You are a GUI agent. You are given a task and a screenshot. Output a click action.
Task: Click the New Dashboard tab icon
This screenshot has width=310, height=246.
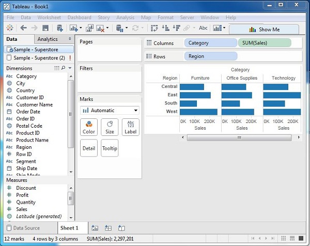coord(108,228)
